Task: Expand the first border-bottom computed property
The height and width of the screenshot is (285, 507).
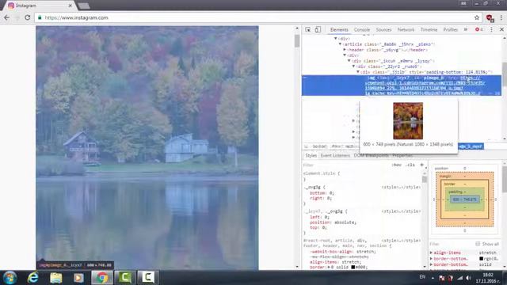Action: 431,259
